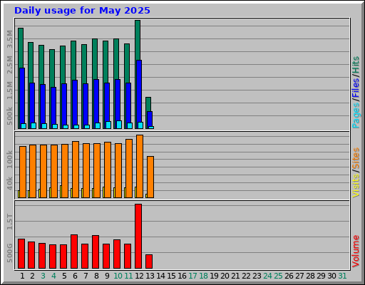Viewport: 365px width, 285px height.
Task: Click the 100k y-axis label
Action: coord(9,159)
